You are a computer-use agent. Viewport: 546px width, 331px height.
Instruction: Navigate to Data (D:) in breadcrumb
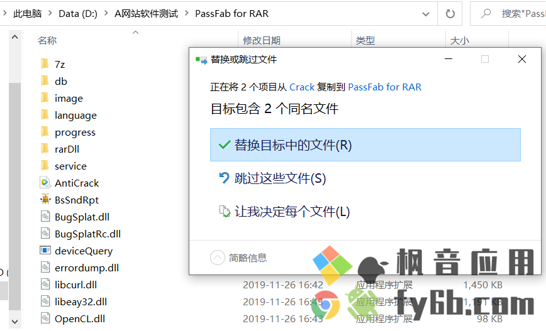(78, 14)
